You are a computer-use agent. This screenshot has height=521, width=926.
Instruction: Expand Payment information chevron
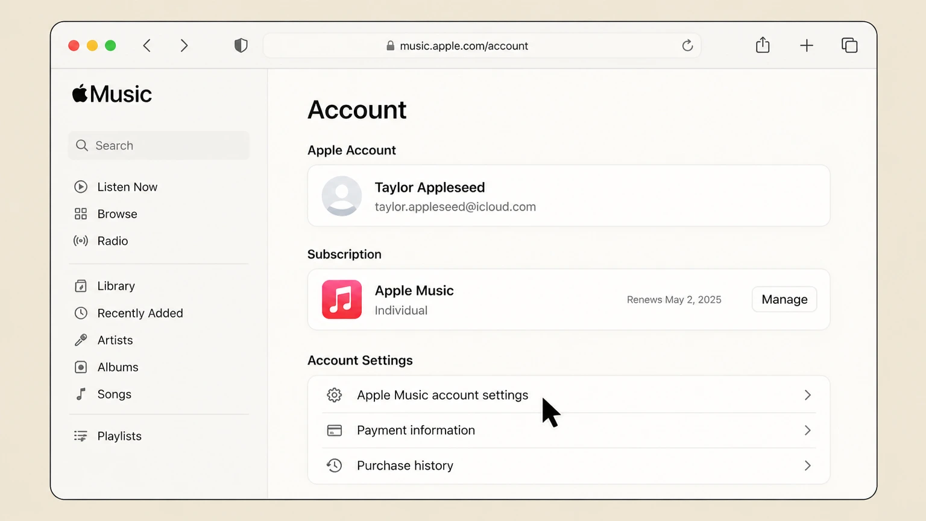808,431
